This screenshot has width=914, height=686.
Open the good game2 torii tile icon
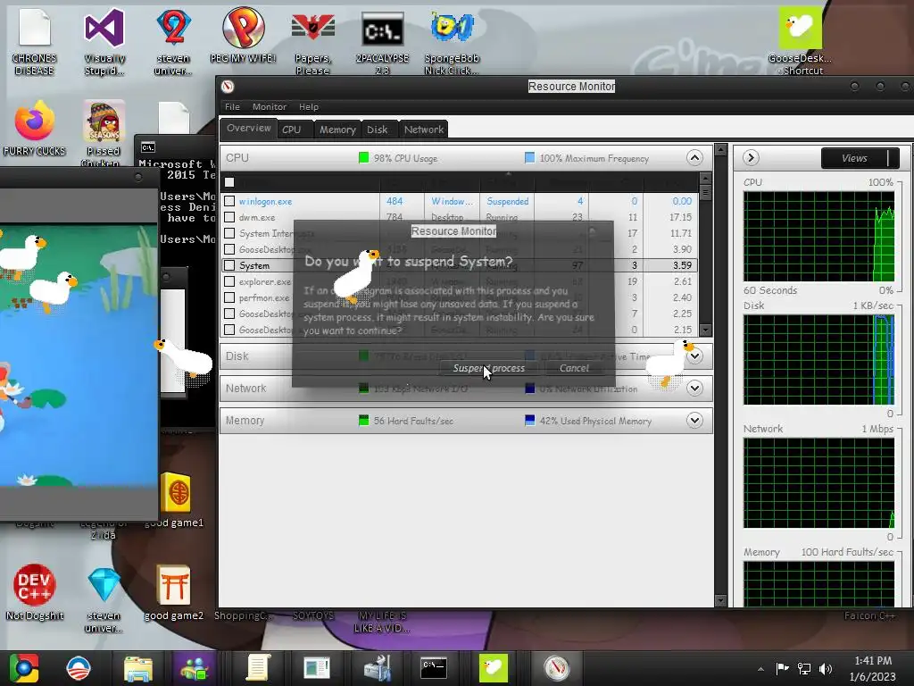click(x=174, y=593)
